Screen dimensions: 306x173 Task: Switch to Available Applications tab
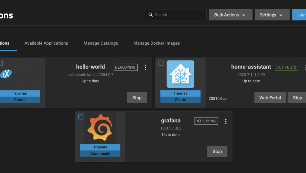tap(46, 43)
